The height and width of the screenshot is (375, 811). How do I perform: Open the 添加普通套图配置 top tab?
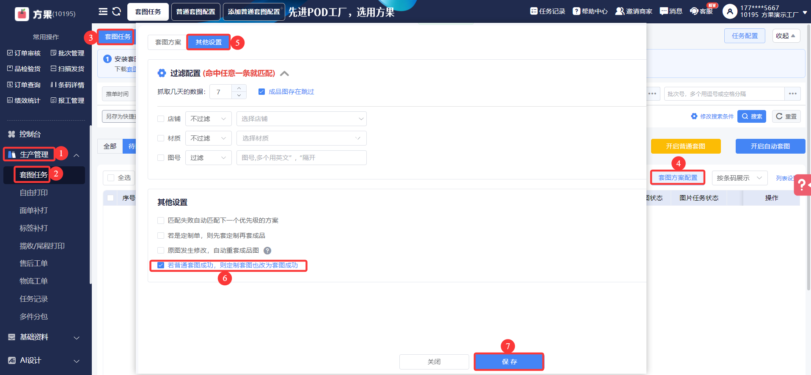tap(254, 12)
